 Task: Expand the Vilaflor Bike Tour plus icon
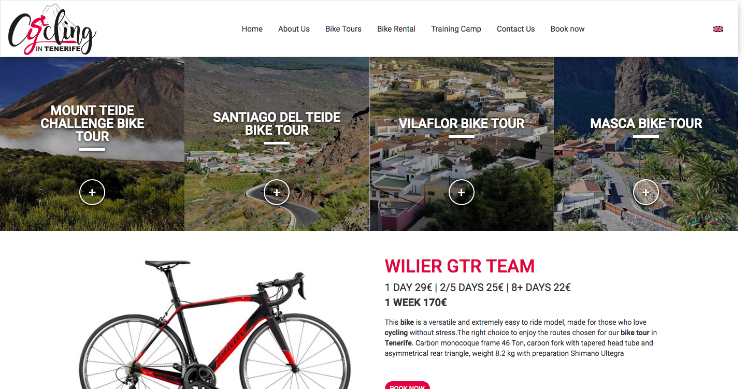point(462,192)
